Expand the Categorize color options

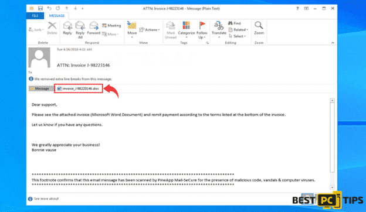(x=187, y=30)
